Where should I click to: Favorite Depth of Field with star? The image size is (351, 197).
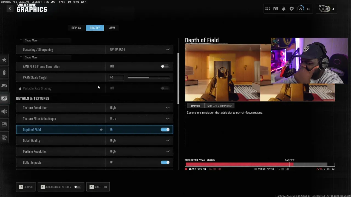[101, 130]
